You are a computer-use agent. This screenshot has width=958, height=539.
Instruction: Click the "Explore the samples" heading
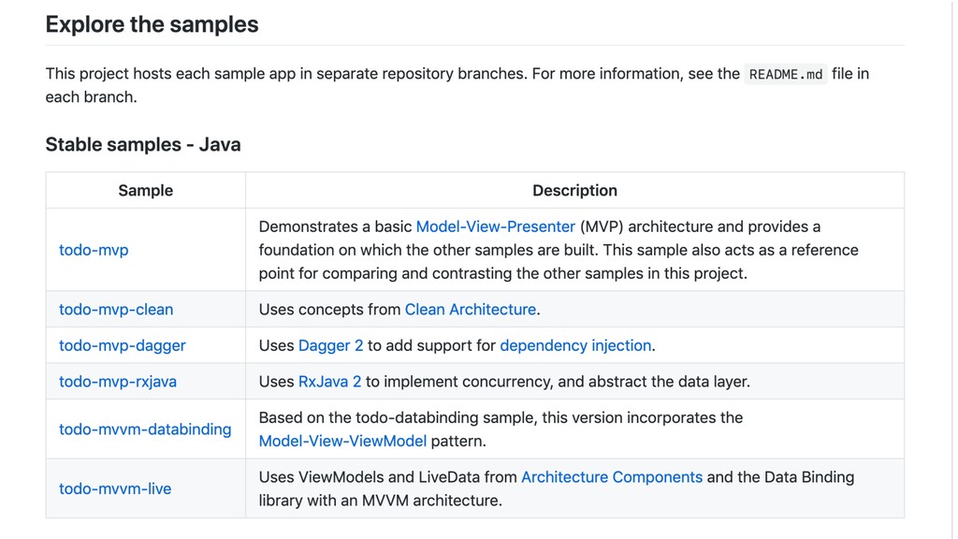pos(152,24)
